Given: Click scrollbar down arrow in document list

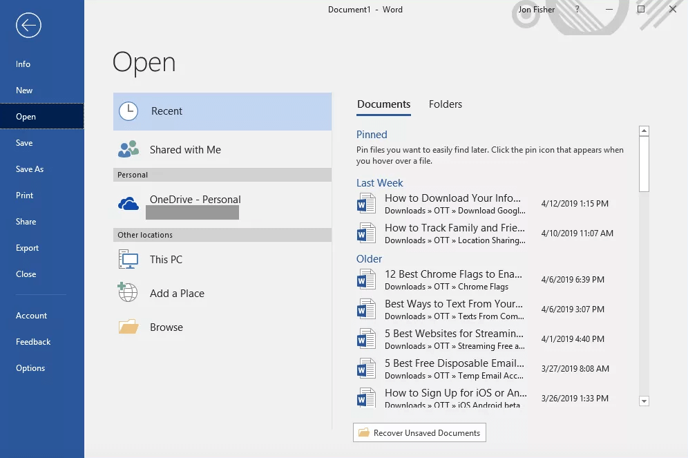Looking at the screenshot, I should tap(644, 401).
